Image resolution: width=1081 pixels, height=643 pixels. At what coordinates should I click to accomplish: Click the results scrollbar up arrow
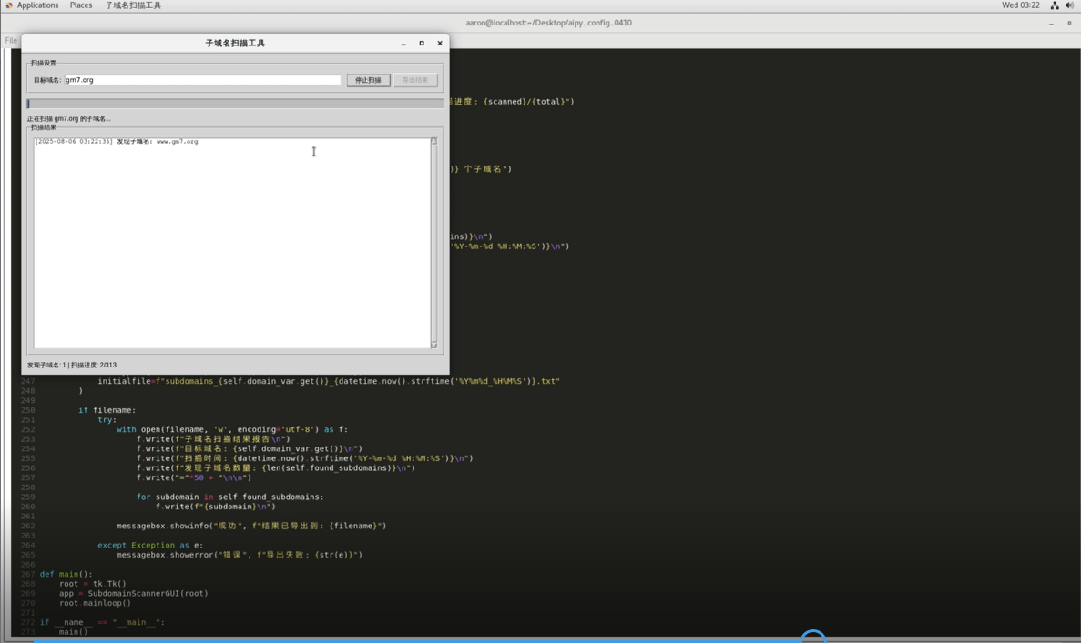click(433, 141)
